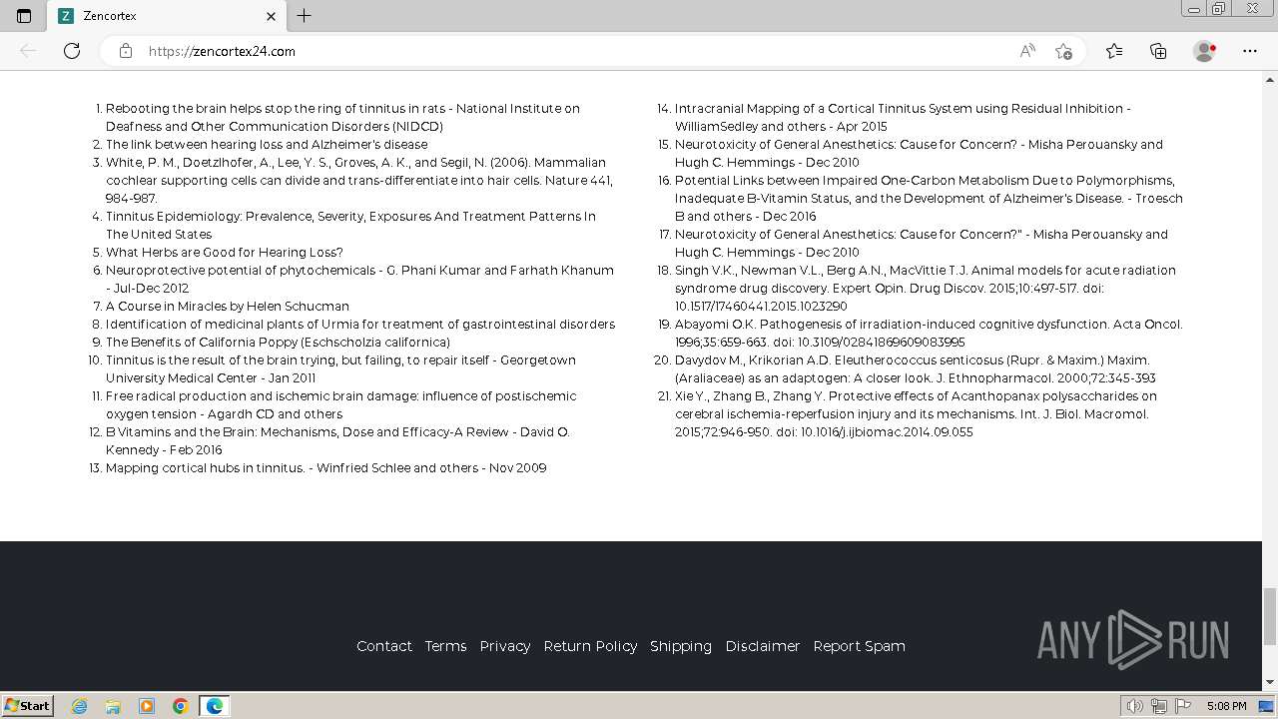The image size is (1278, 719).
Task: Click 'Neuroprotective potential of phytochemicals' reference
Action: (359, 280)
